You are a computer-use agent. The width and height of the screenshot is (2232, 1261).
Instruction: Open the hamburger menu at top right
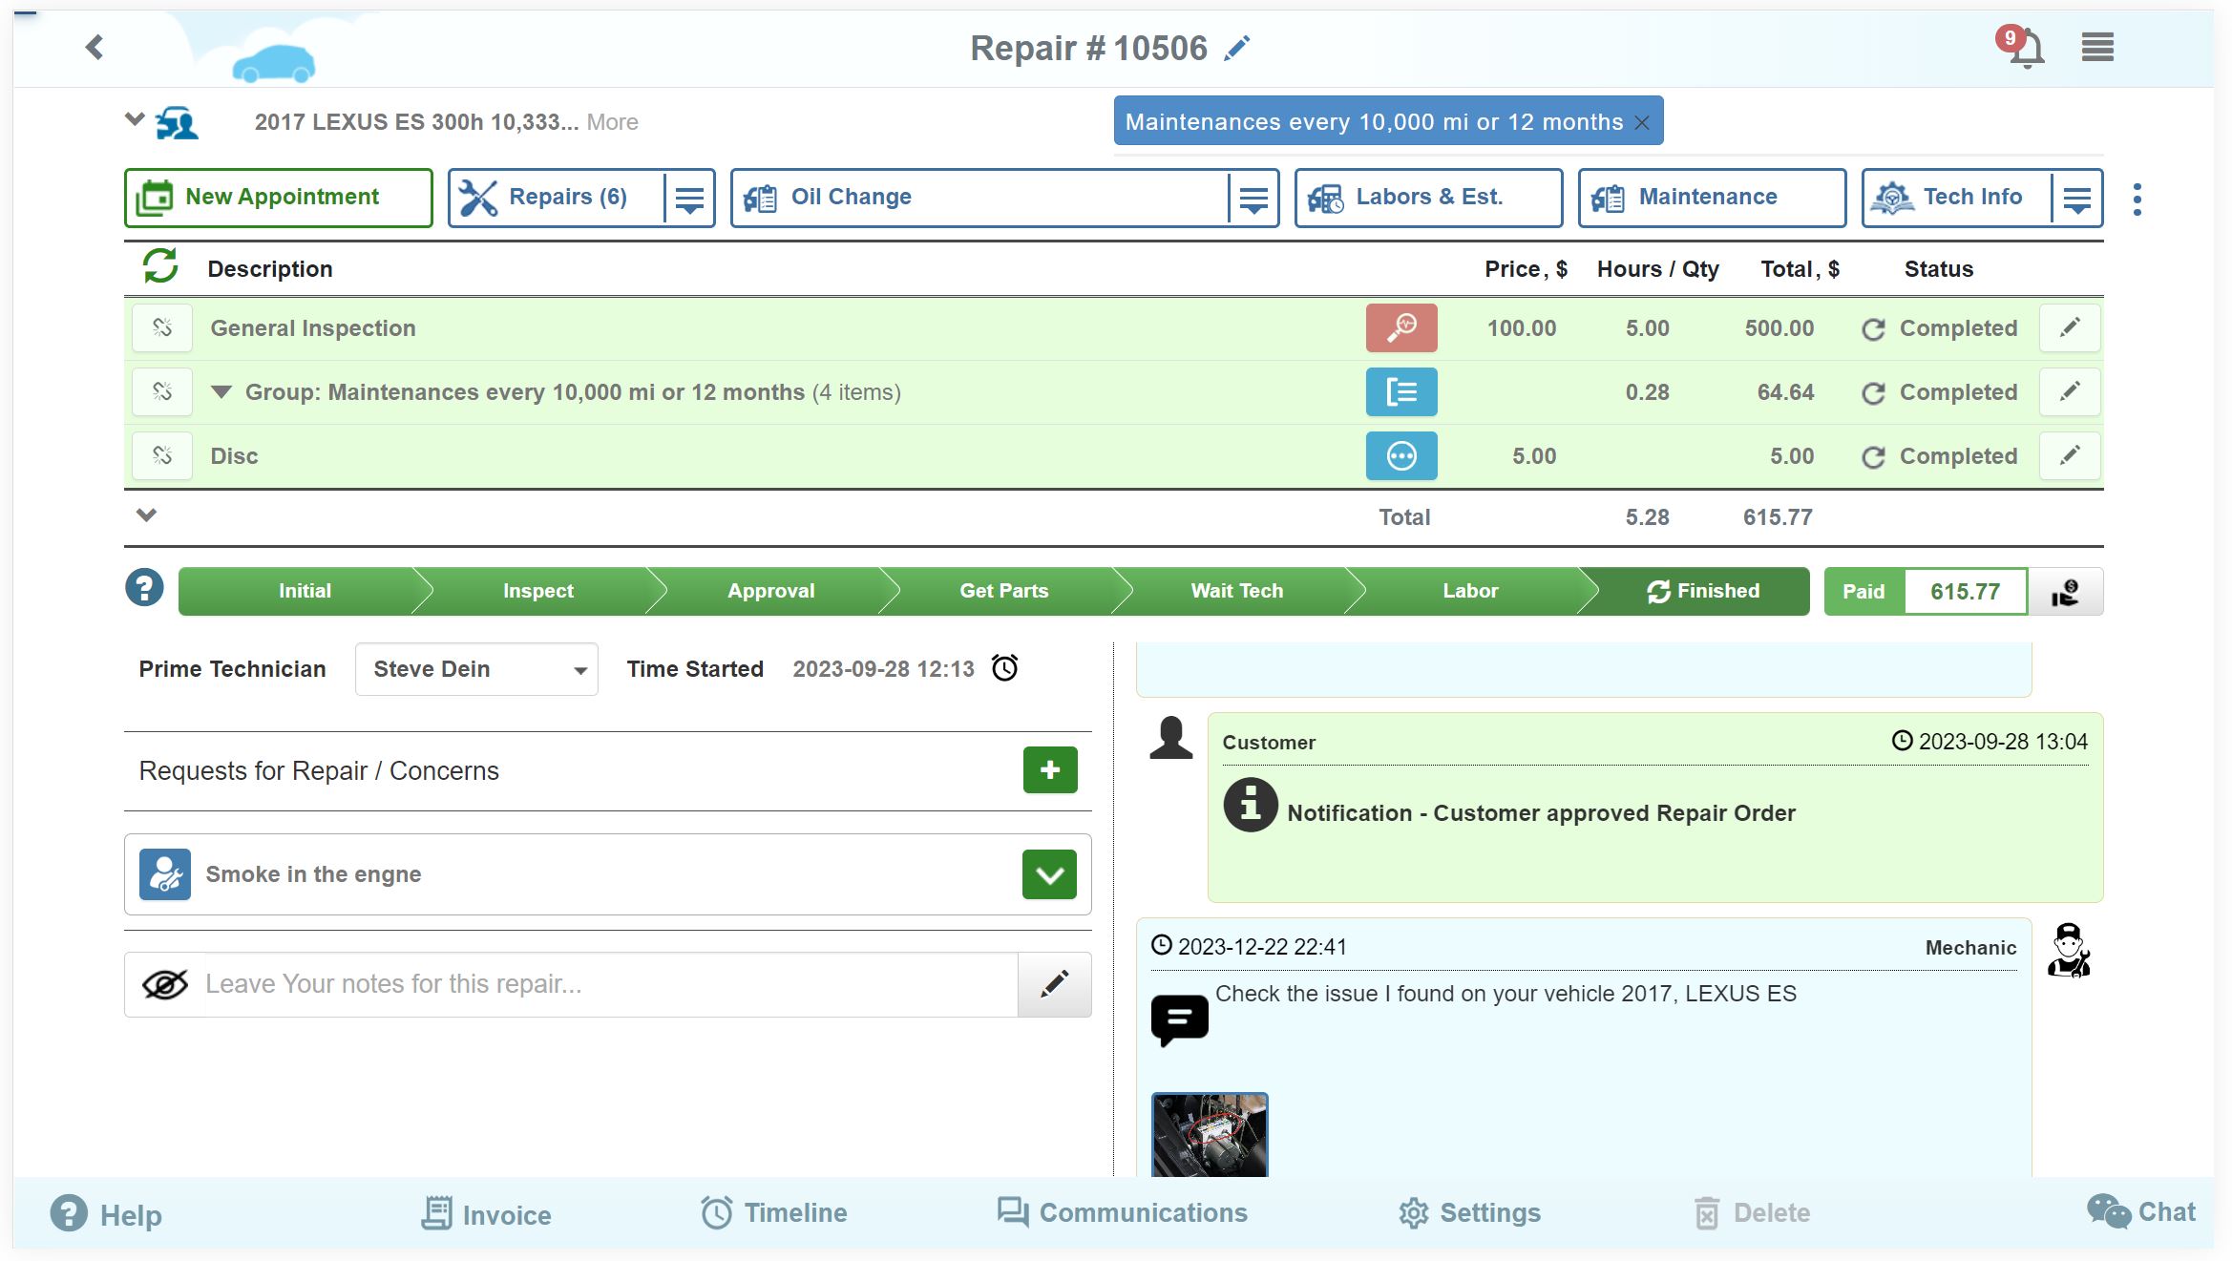click(x=2096, y=47)
